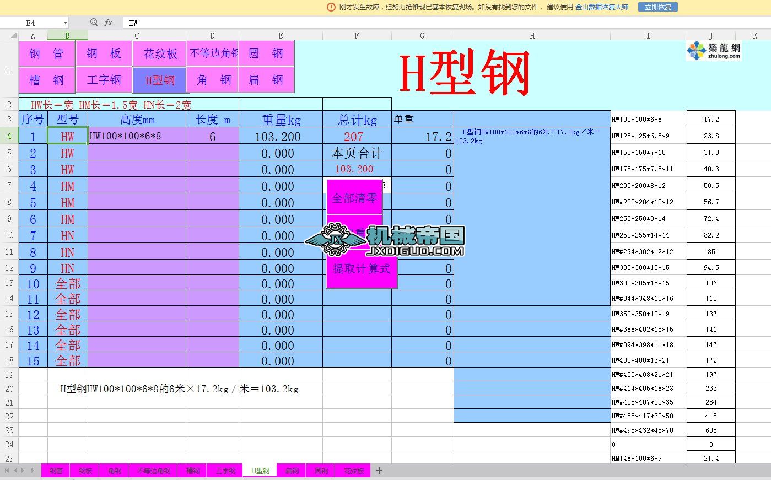Image resolution: width=771 pixels, height=480 pixels.
Task: Click the total cell showing 207
Action: (x=357, y=136)
